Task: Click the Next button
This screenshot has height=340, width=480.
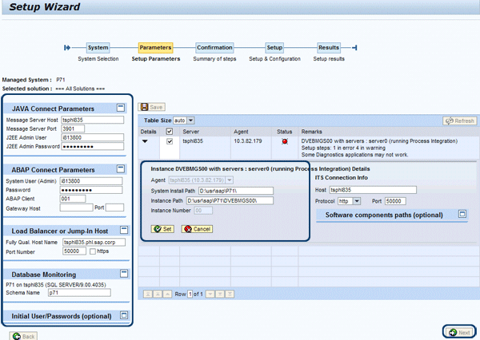Action: coord(459,332)
